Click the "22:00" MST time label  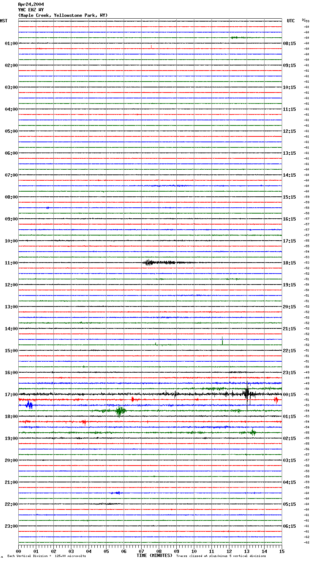(11, 504)
